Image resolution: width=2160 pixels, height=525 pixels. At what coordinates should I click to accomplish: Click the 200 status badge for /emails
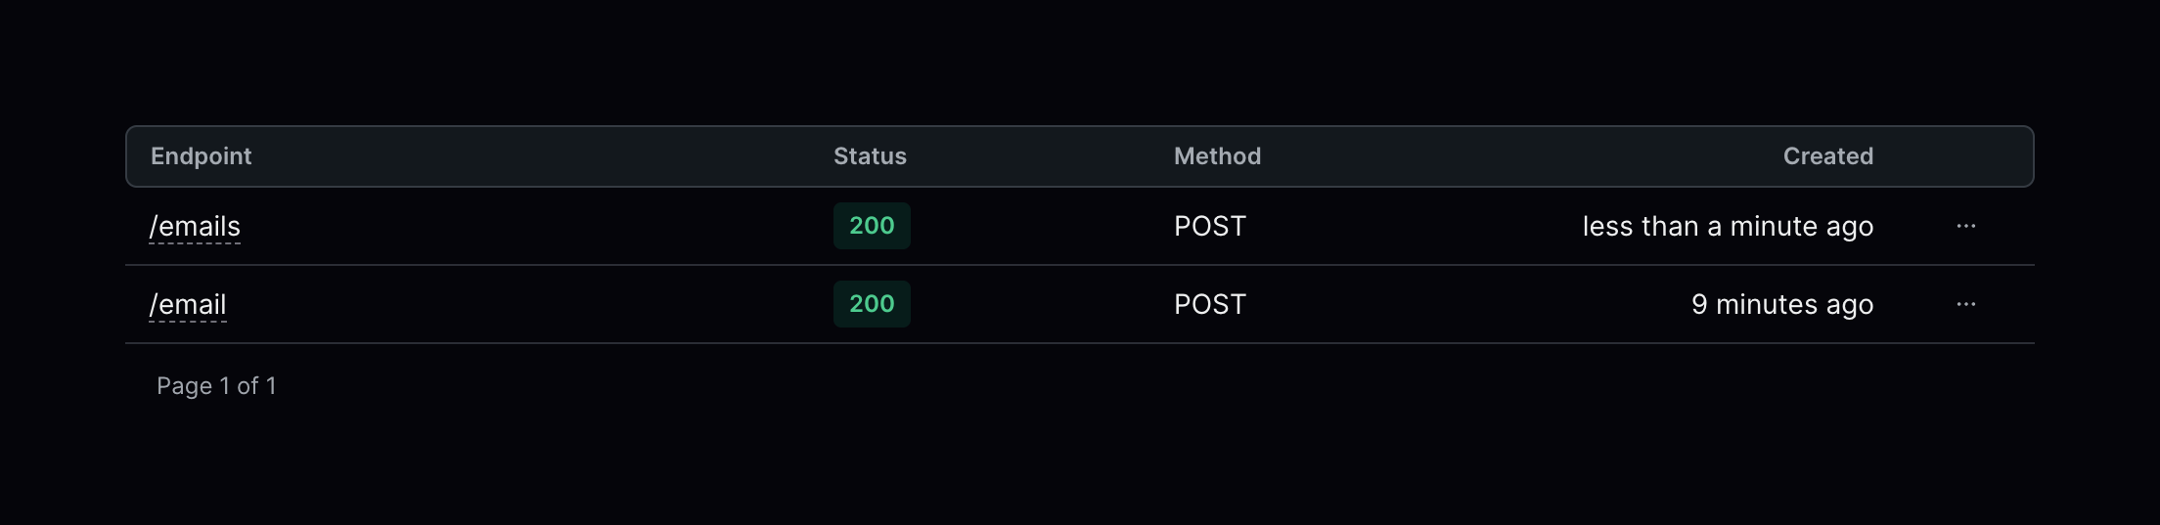click(872, 226)
